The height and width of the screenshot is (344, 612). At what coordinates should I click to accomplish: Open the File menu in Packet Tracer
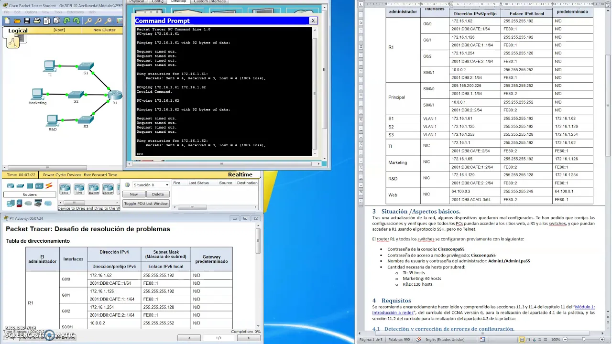click(x=7, y=12)
